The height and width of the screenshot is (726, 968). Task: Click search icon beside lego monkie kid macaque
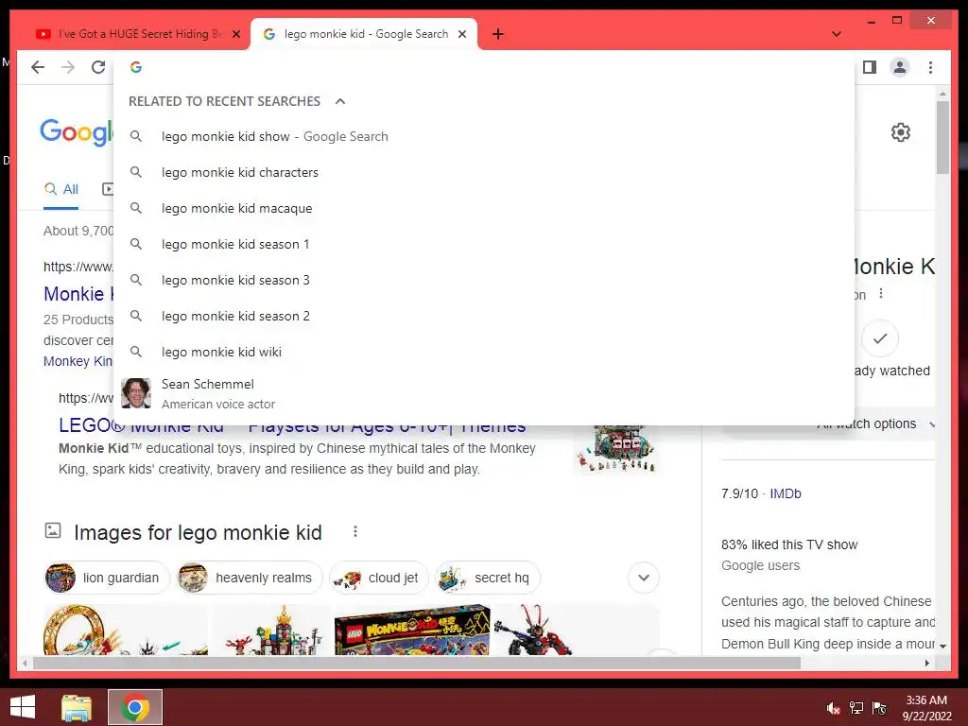tap(136, 208)
